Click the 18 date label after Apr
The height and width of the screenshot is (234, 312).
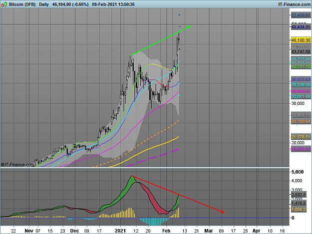click(x=282, y=231)
